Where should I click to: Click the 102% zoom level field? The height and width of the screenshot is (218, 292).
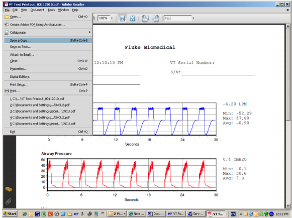(x=104, y=18)
